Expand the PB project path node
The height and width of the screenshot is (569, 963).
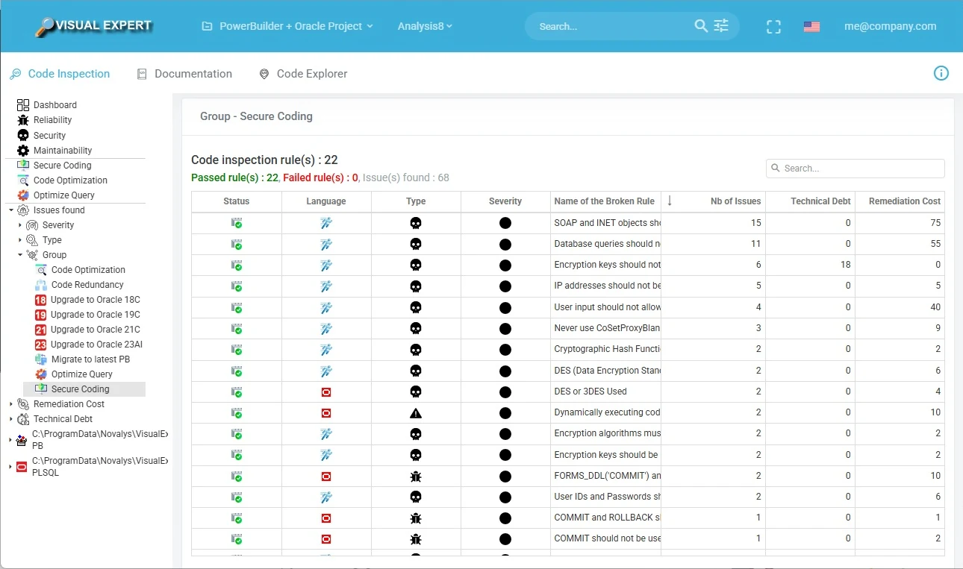[11, 440]
